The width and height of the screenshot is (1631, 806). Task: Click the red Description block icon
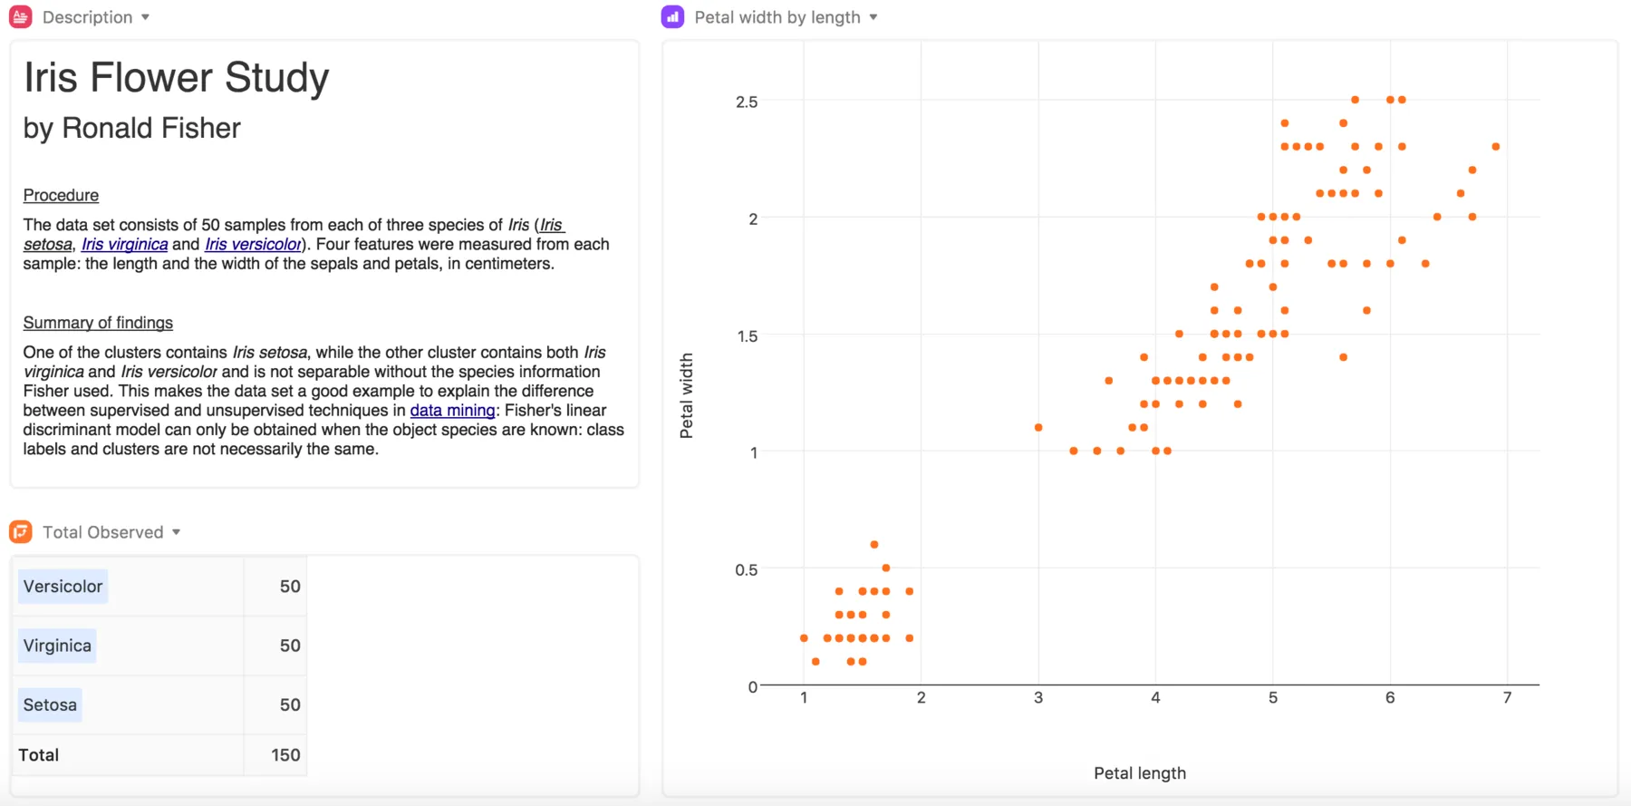pyautogui.click(x=20, y=17)
